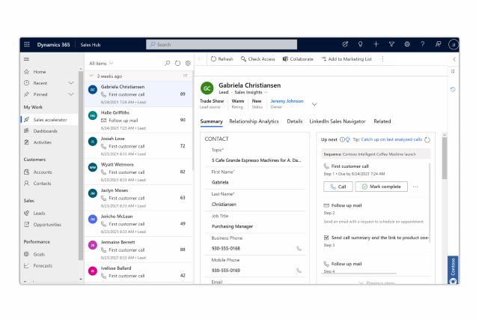479x320 pixels.
Task: Expand the Recent navigation section
Action: point(72,82)
